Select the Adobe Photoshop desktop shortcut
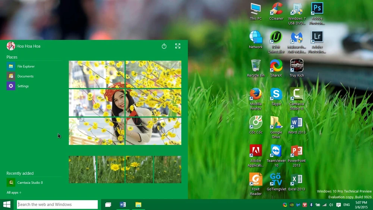This screenshot has width=373, height=210. (x=317, y=14)
